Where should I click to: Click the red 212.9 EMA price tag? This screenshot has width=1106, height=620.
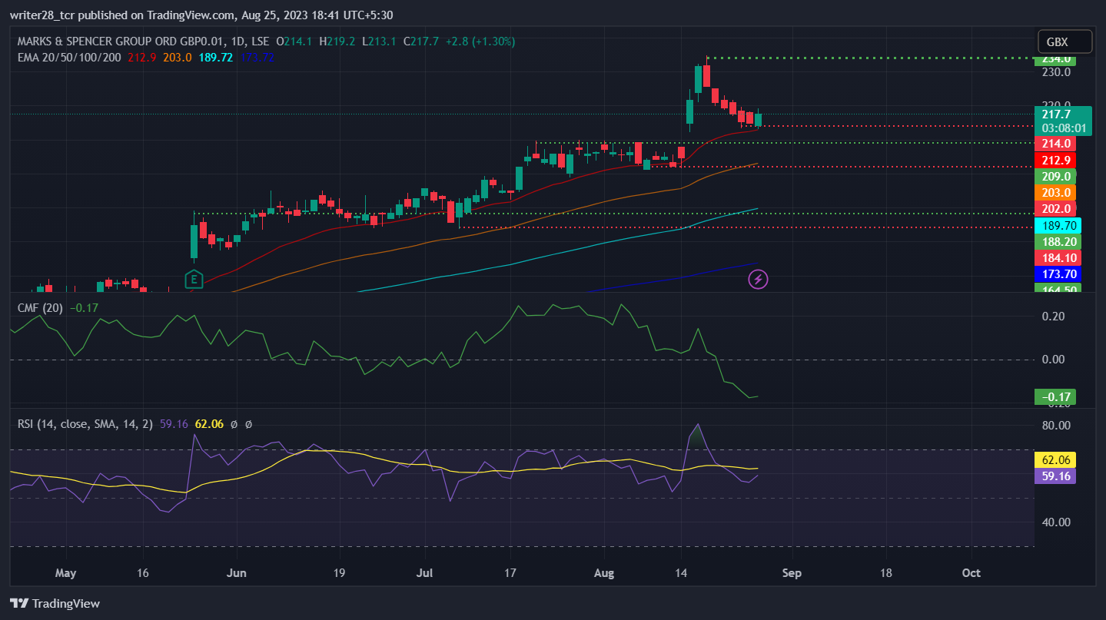coord(1055,160)
